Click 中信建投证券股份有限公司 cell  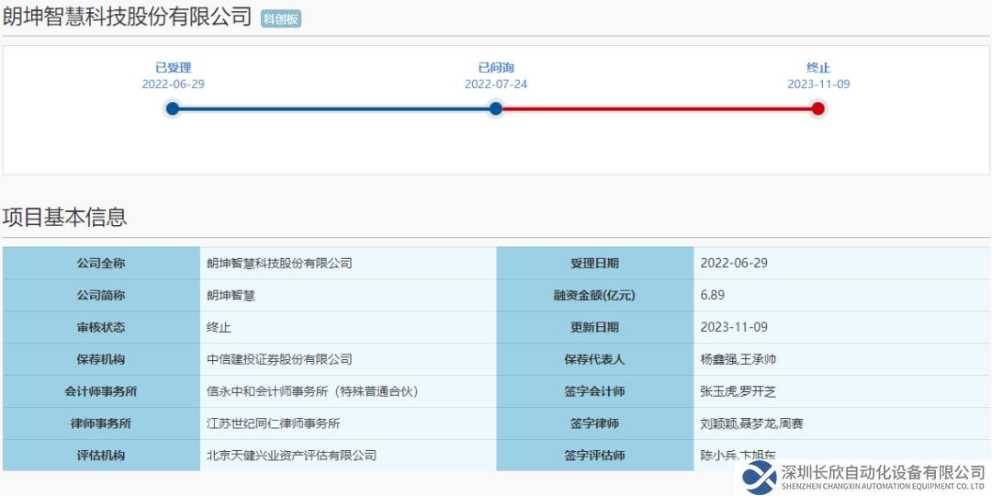[348, 359]
